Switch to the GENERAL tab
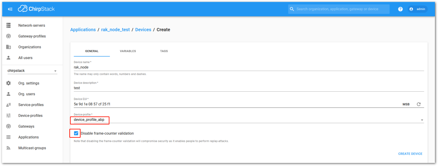 [92, 51]
